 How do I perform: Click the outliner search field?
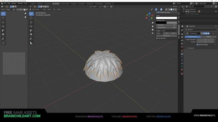coord(198,6)
